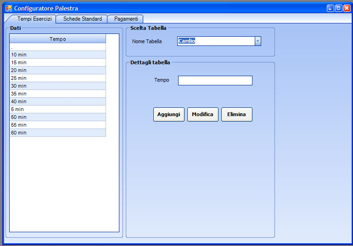Select the 40 min row

[x=58, y=101]
